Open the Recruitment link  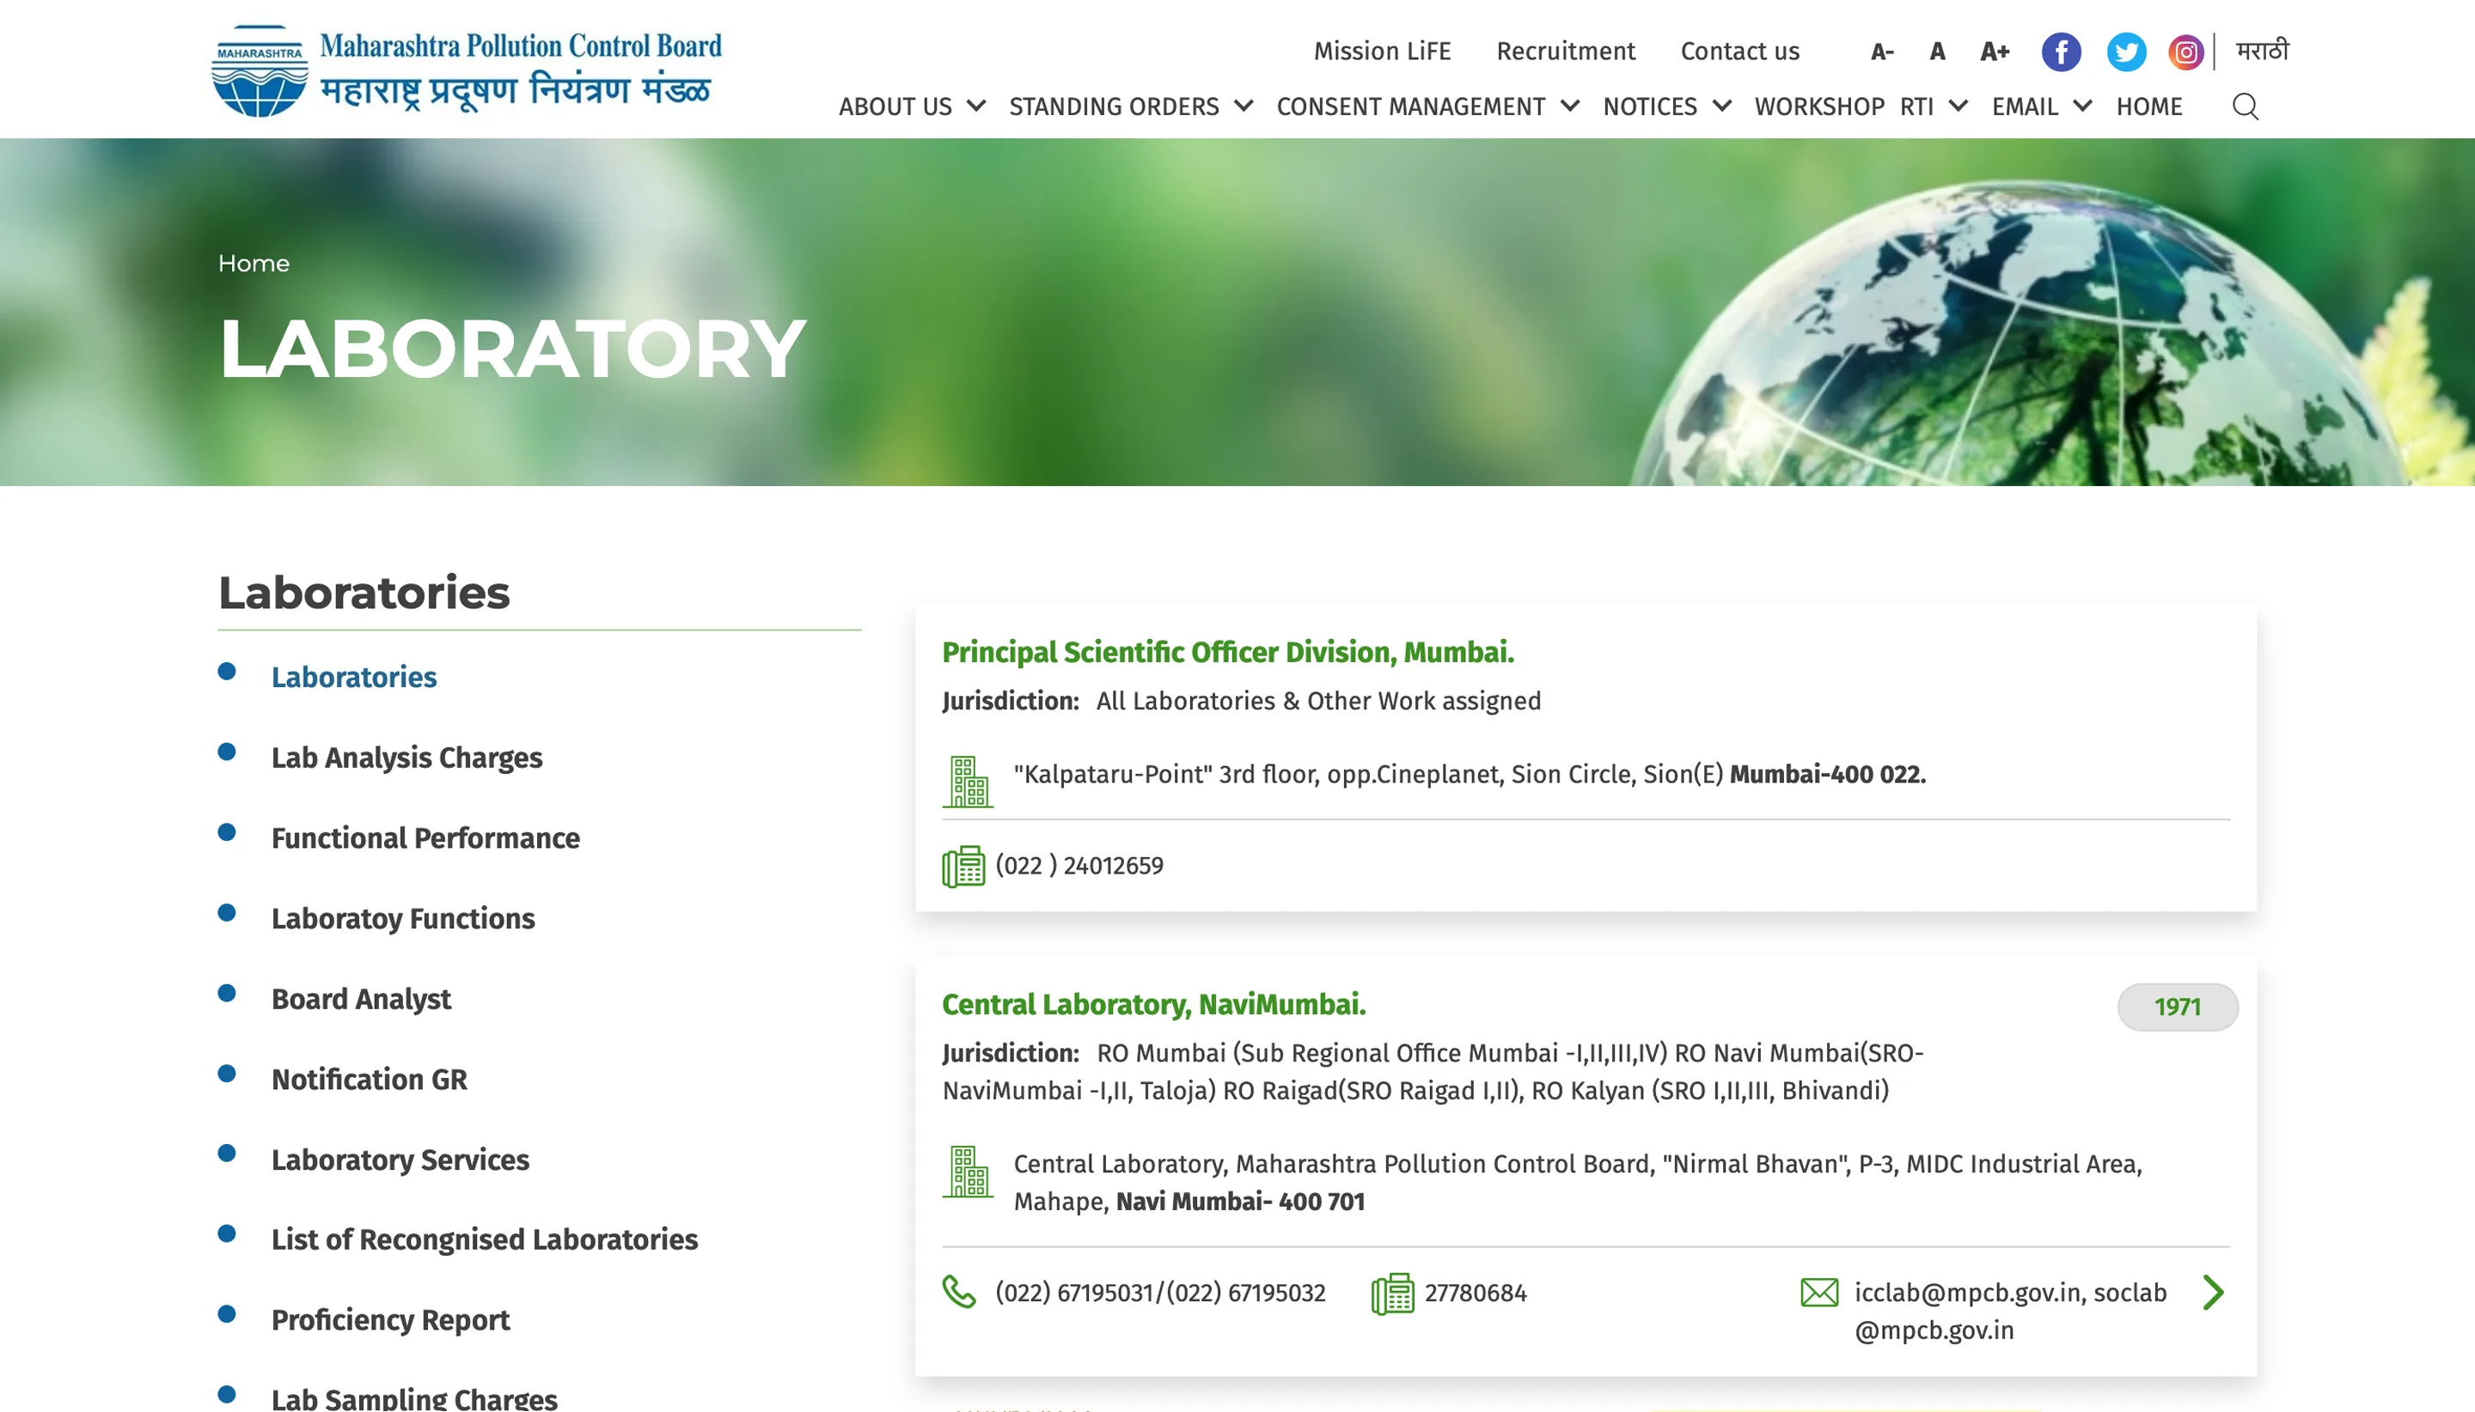tap(1565, 52)
